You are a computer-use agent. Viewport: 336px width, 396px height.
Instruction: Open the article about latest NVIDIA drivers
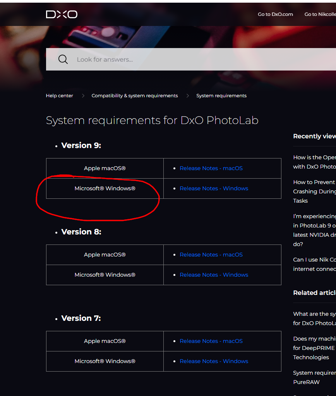[314, 230]
